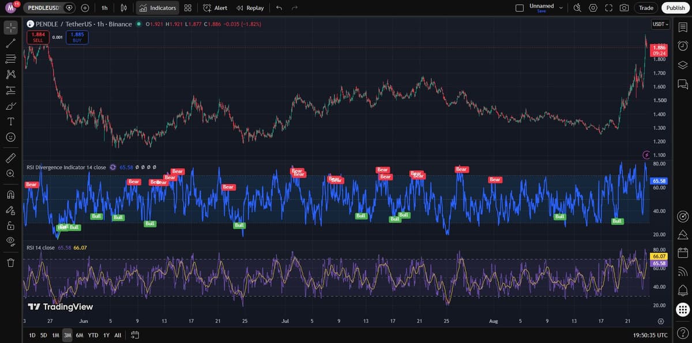
Task: Open indicator templates grid menu
Action: 188,8
